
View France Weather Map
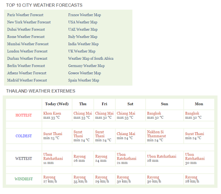tap(85, 15)
